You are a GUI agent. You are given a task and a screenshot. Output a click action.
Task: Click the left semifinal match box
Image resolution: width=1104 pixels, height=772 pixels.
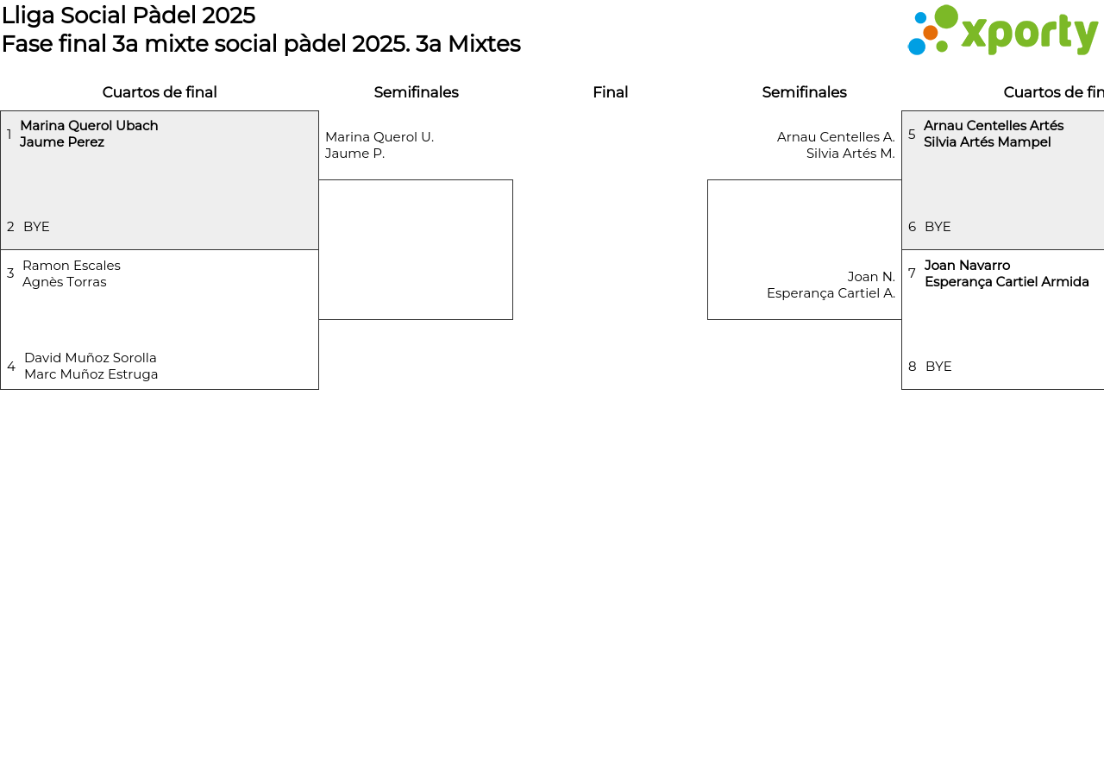click(x=416, y=249)
